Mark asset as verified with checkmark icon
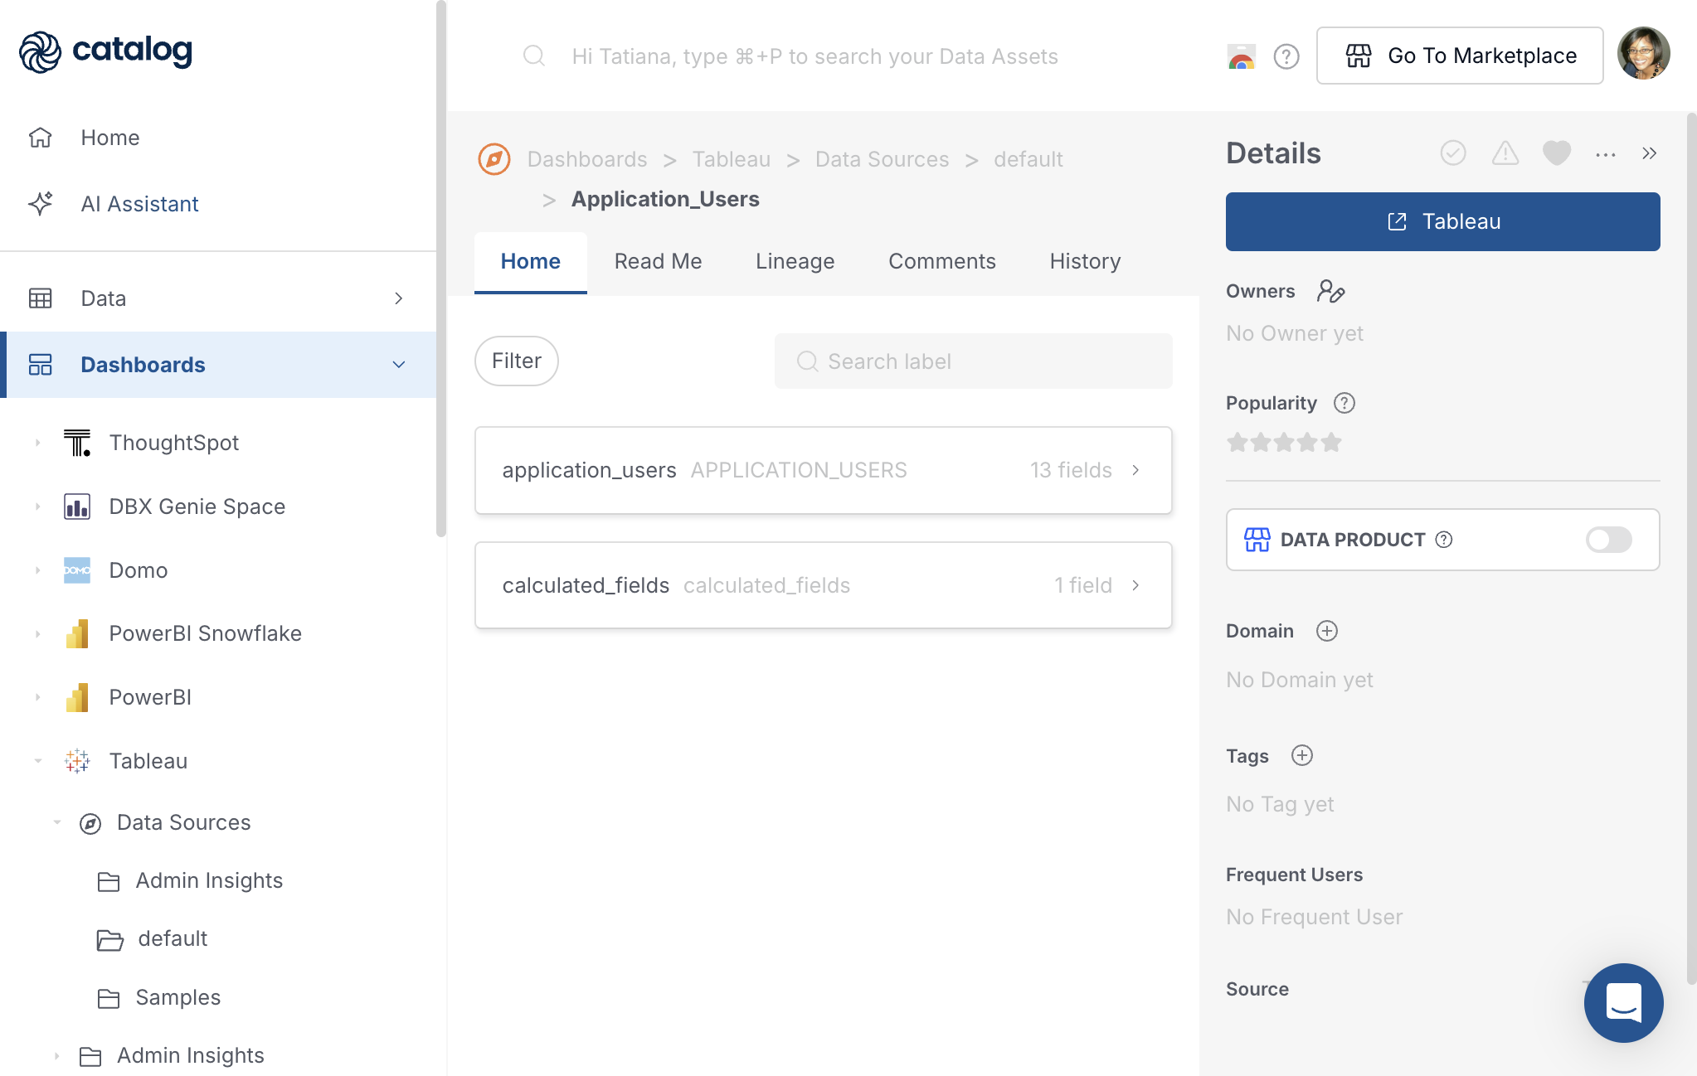This screenshot has height=1076, width=1697. pyautogui.click(x=1453, y=153)
